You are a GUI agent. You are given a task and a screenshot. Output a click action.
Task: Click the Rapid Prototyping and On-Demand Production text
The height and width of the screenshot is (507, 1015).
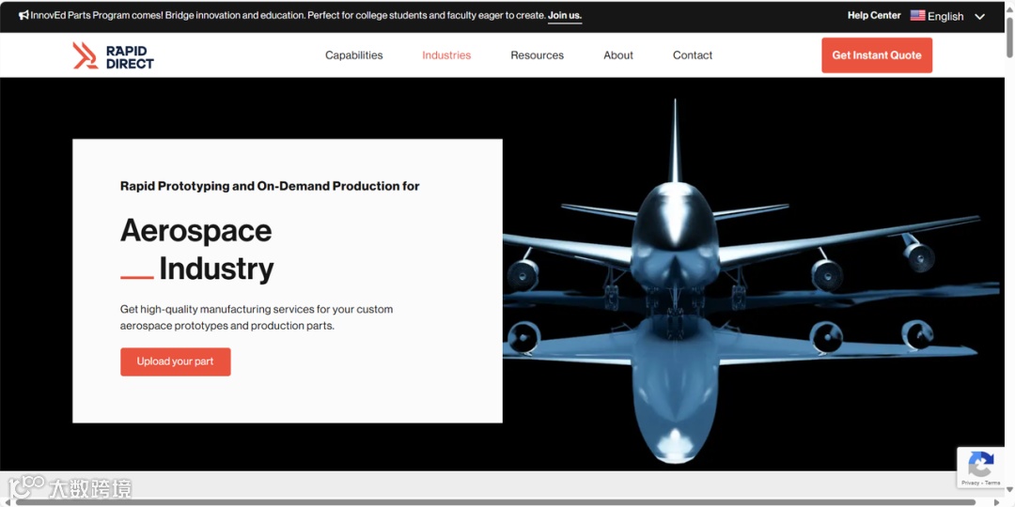(270, 186)
